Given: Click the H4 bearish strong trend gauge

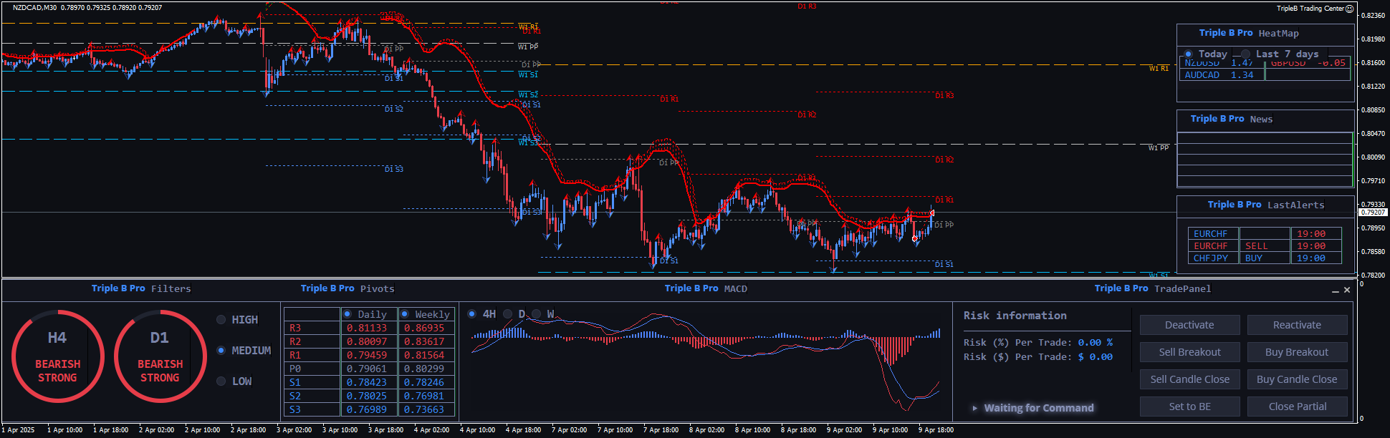Looking at the screenshot, I should tap(57, 356).
